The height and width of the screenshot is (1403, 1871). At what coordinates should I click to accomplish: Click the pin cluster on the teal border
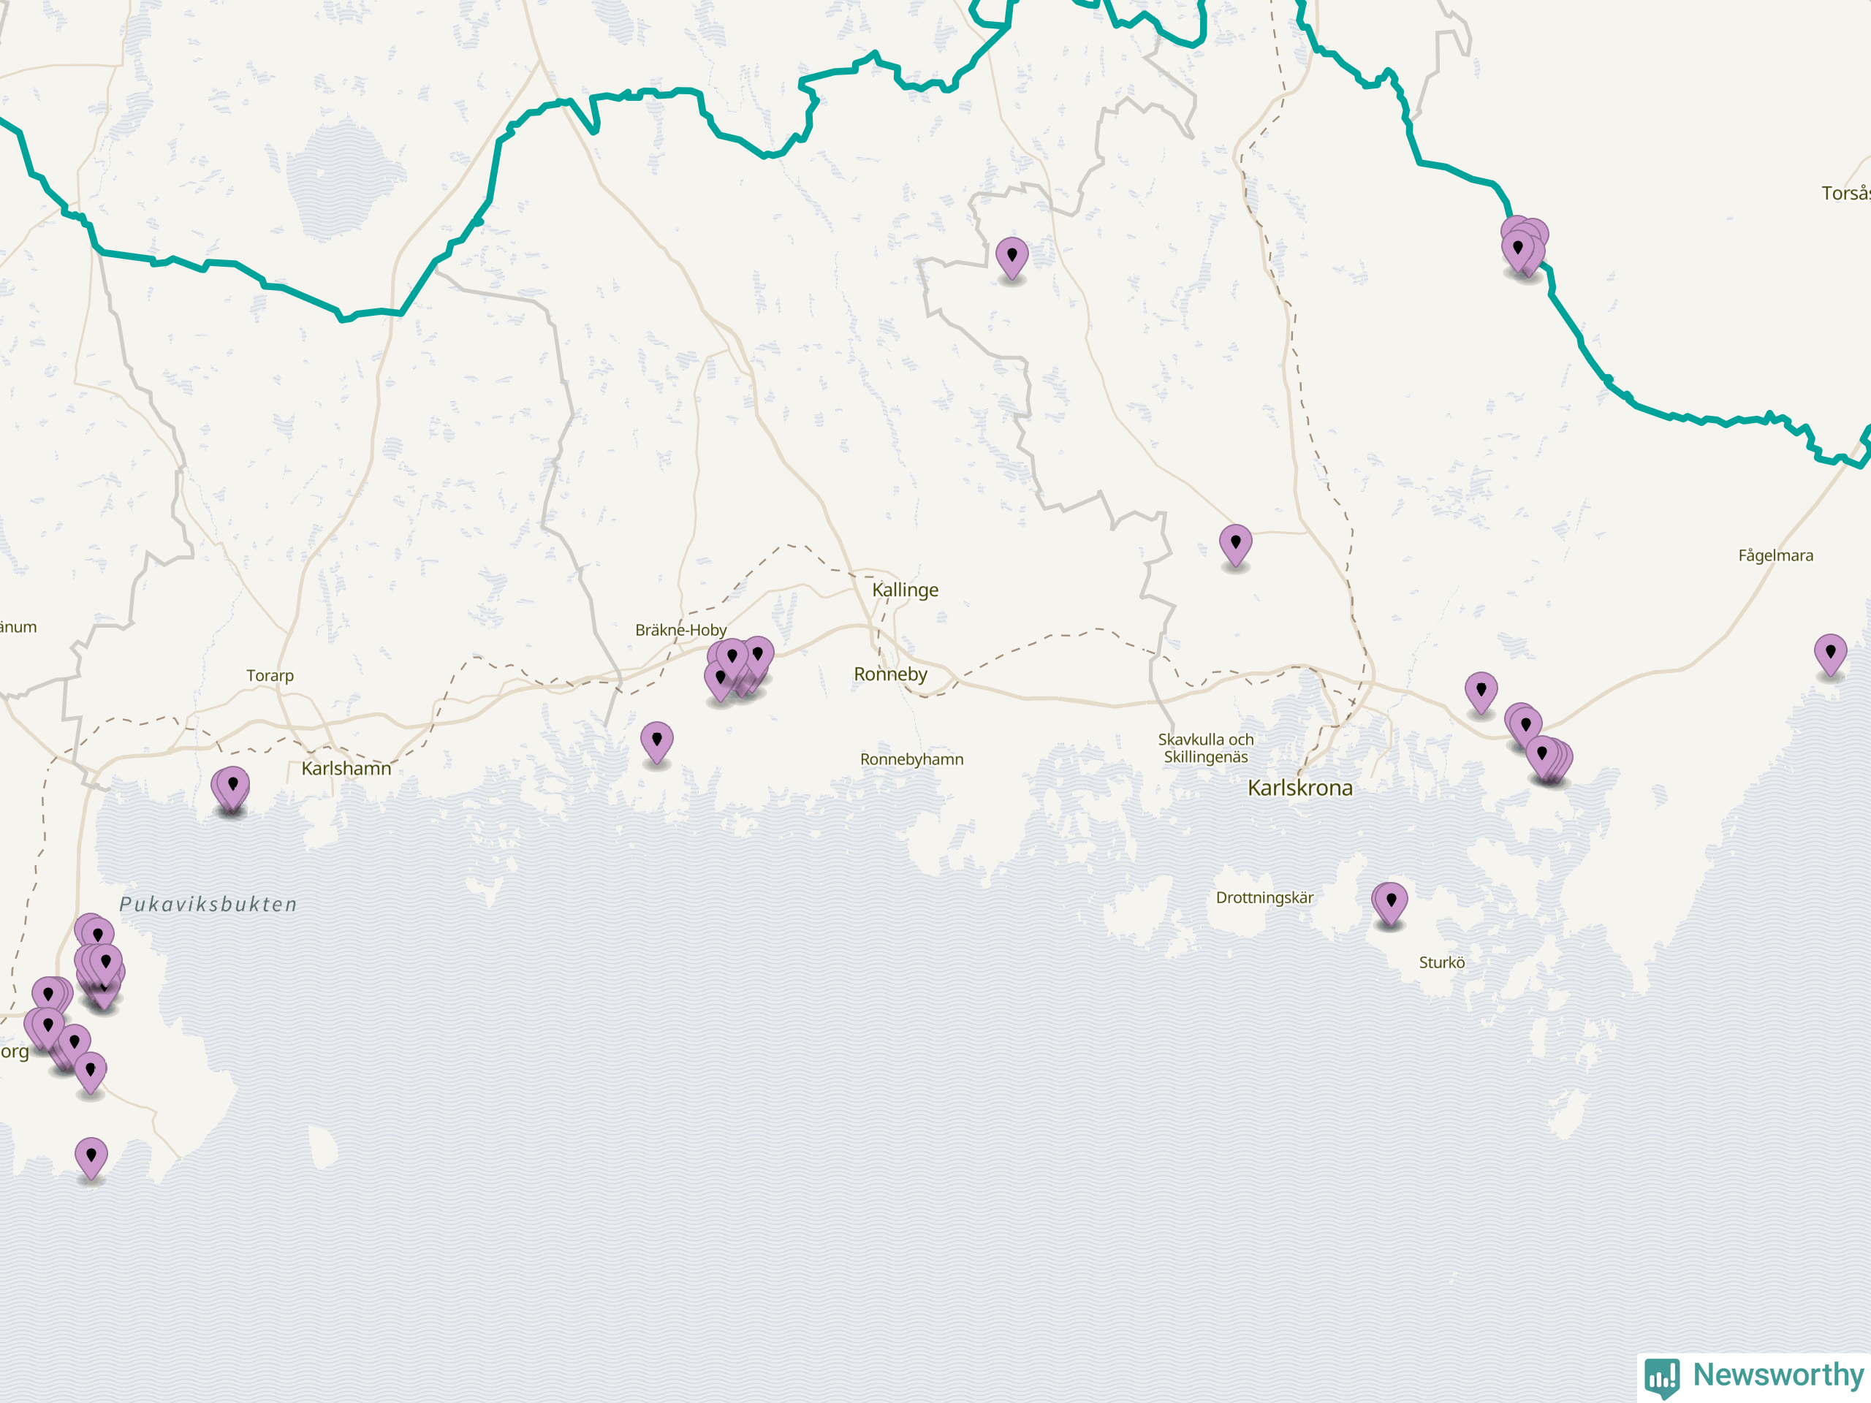click(x=1523, y=247)
